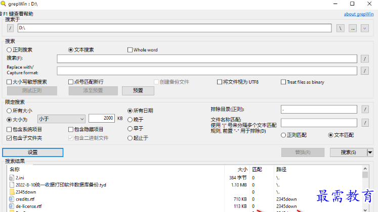Uncheck 包含子文件夹 checkbox

coord(9,138)
